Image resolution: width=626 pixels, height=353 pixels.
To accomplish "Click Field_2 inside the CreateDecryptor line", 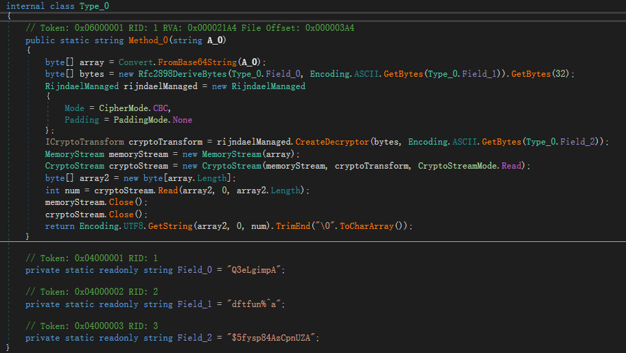I will 577,142.
